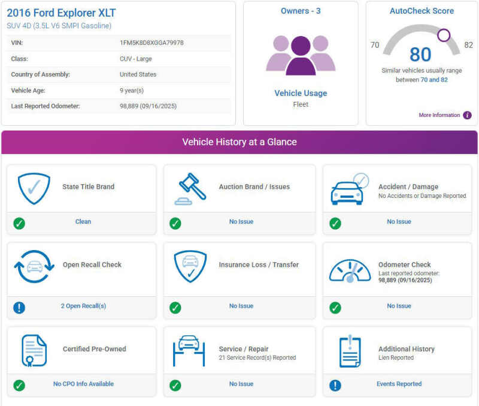Open the Events Reported link
This screenshot has width=479, height=406.
(399, 384)
